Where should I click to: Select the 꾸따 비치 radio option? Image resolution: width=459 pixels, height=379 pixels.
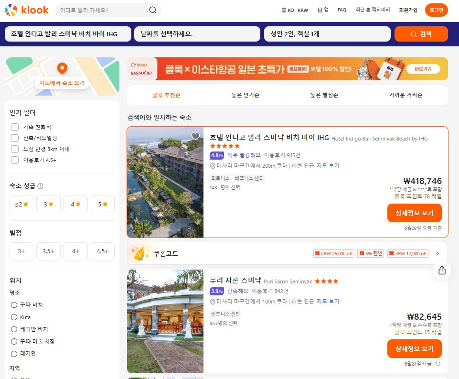[x=14, y=305]
